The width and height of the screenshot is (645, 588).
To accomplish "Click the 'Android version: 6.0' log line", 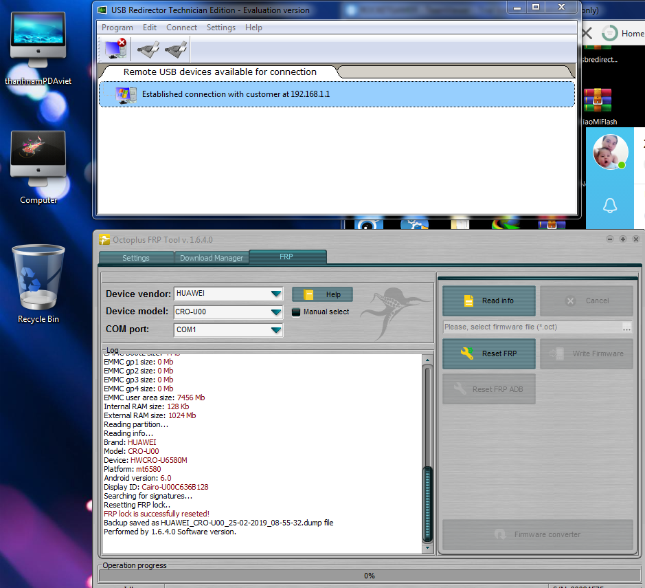I will [x=137, y=478].
